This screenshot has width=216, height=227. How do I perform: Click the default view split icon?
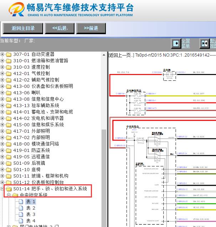pos(205,43)
